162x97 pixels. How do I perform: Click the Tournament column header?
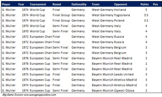[38, 4]
